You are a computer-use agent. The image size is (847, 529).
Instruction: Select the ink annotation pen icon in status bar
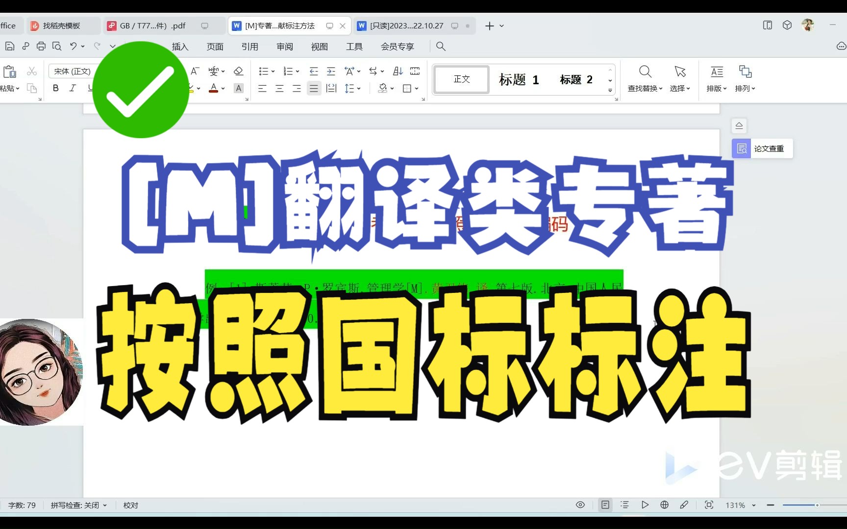684,505
